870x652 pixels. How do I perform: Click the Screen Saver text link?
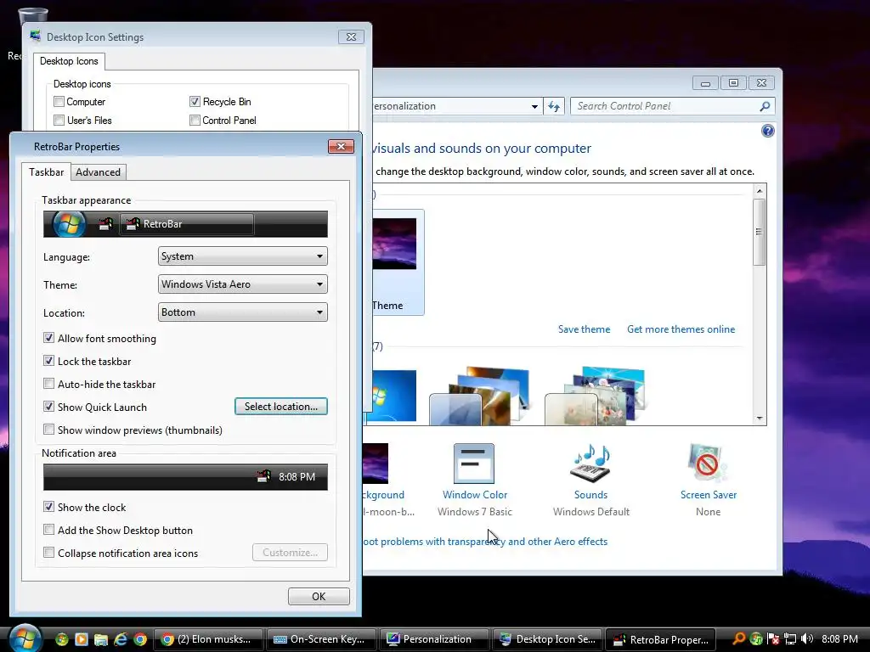pyautogui.click(x=709, y=495)
